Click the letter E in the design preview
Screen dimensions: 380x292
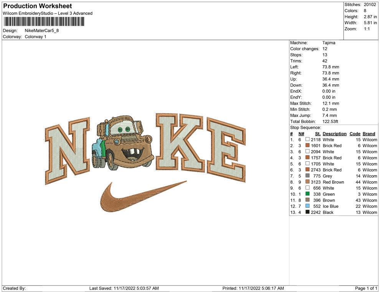(226, 149)
